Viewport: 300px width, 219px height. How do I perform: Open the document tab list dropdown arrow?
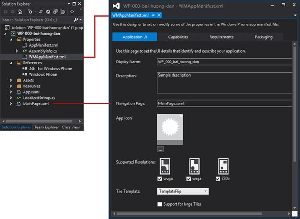[x=295, y=15]
